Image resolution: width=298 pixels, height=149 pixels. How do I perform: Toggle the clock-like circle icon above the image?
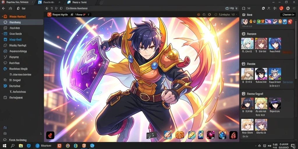204,15
